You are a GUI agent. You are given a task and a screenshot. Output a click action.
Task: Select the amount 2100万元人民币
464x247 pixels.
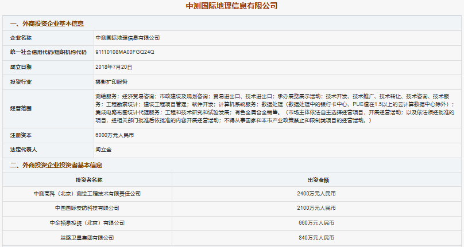click(316, 208)
